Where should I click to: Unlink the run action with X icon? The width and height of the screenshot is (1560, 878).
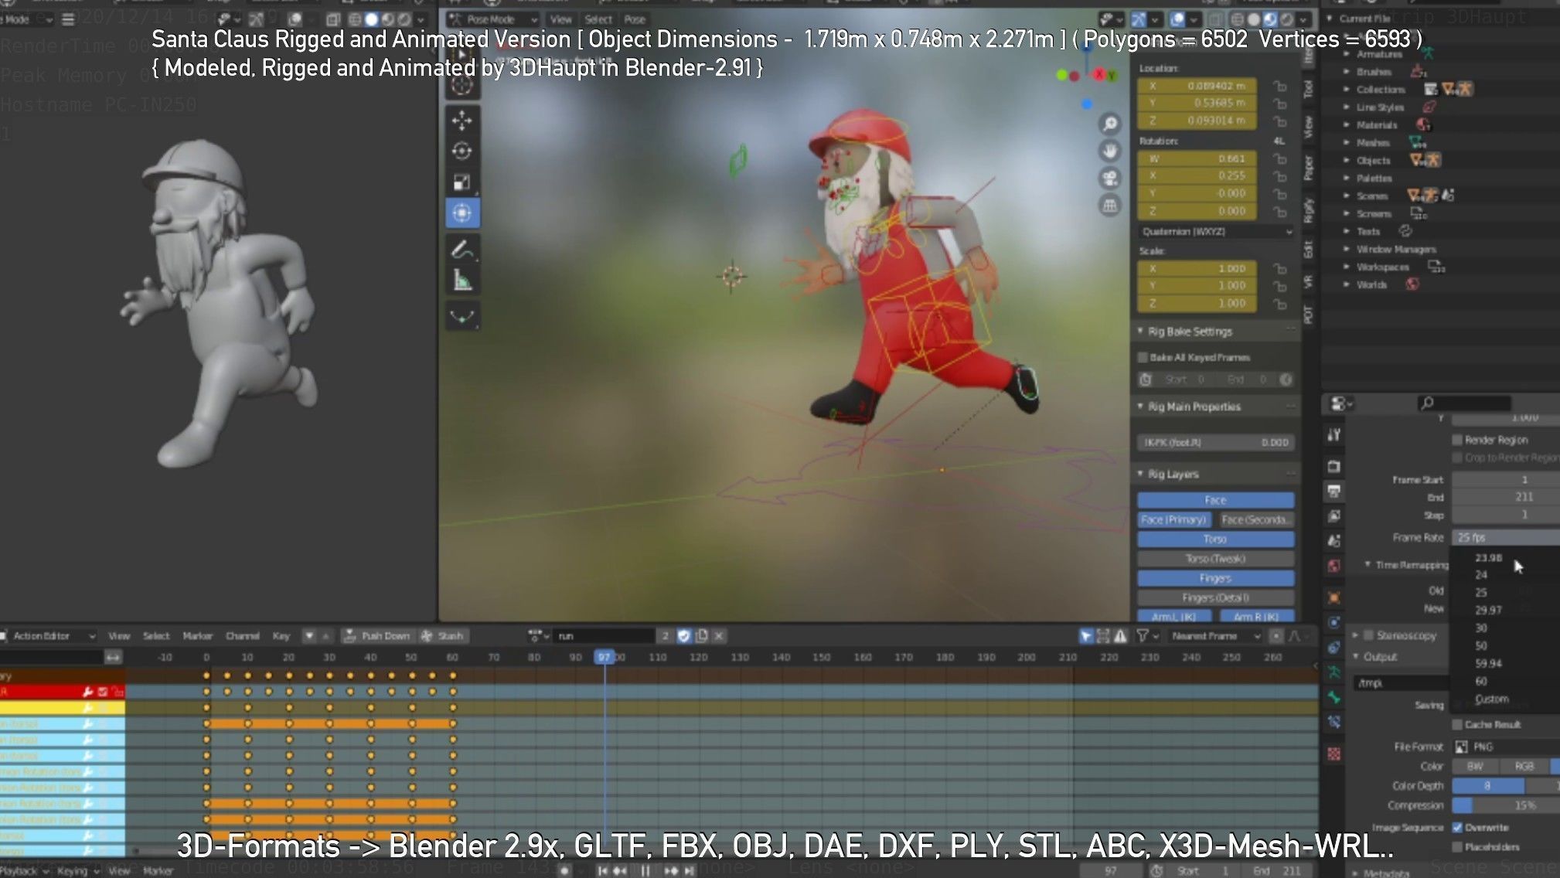coord(718,636)
